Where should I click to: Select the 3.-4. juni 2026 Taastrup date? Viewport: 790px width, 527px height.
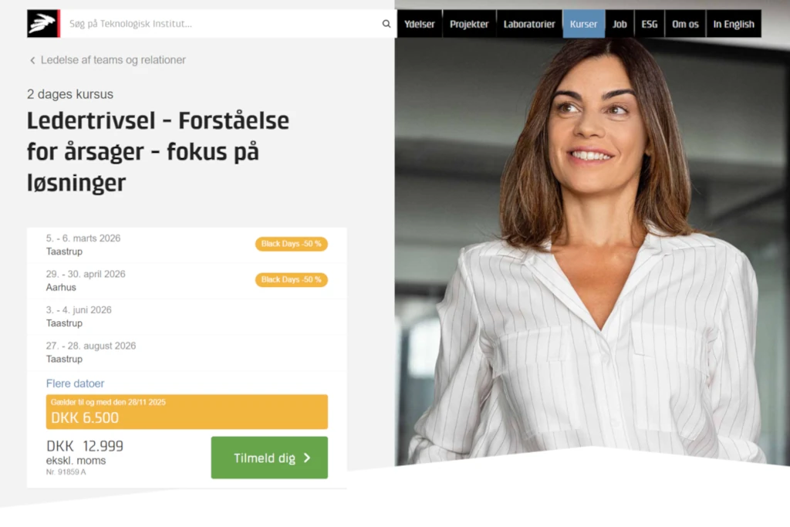pos(187,316)
